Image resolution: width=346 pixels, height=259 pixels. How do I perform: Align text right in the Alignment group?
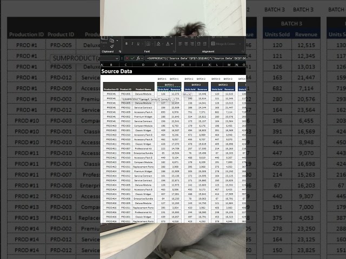tap(192, 44)
